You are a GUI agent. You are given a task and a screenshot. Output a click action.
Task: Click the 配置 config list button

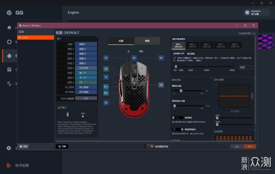click(62, 146)
